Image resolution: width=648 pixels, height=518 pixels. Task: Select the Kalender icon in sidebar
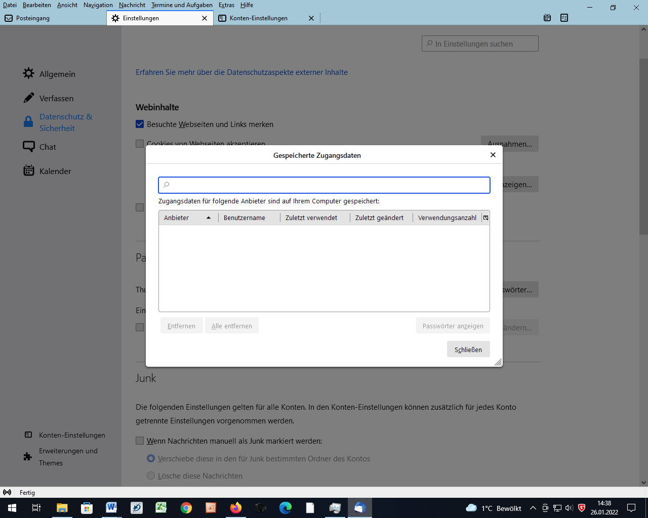coord(29,170)
